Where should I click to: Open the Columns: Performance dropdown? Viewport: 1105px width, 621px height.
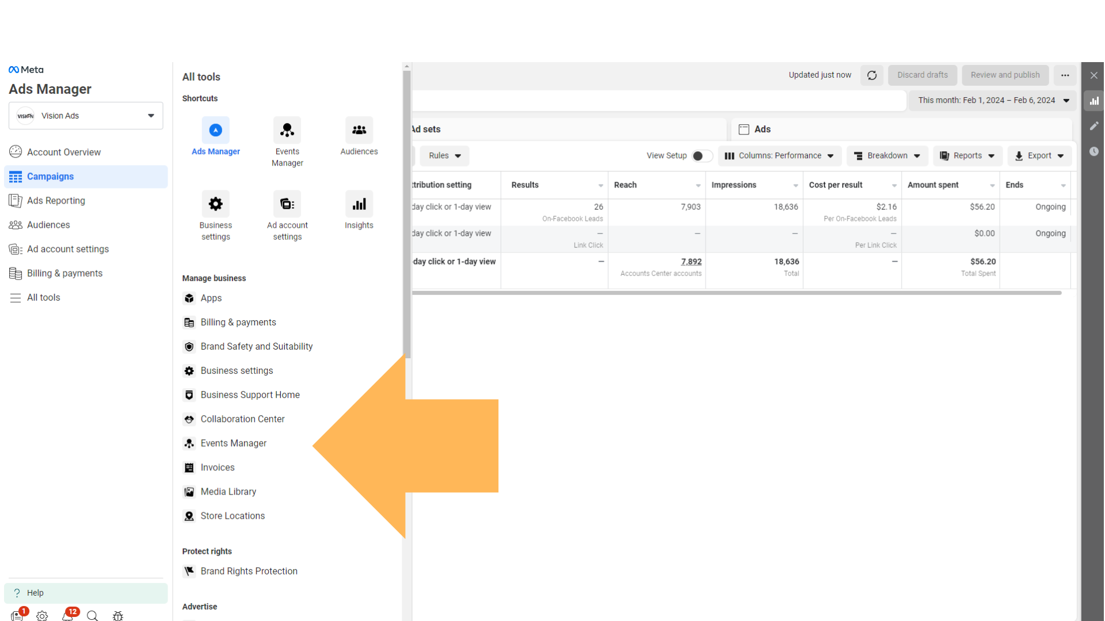point(779,156)
